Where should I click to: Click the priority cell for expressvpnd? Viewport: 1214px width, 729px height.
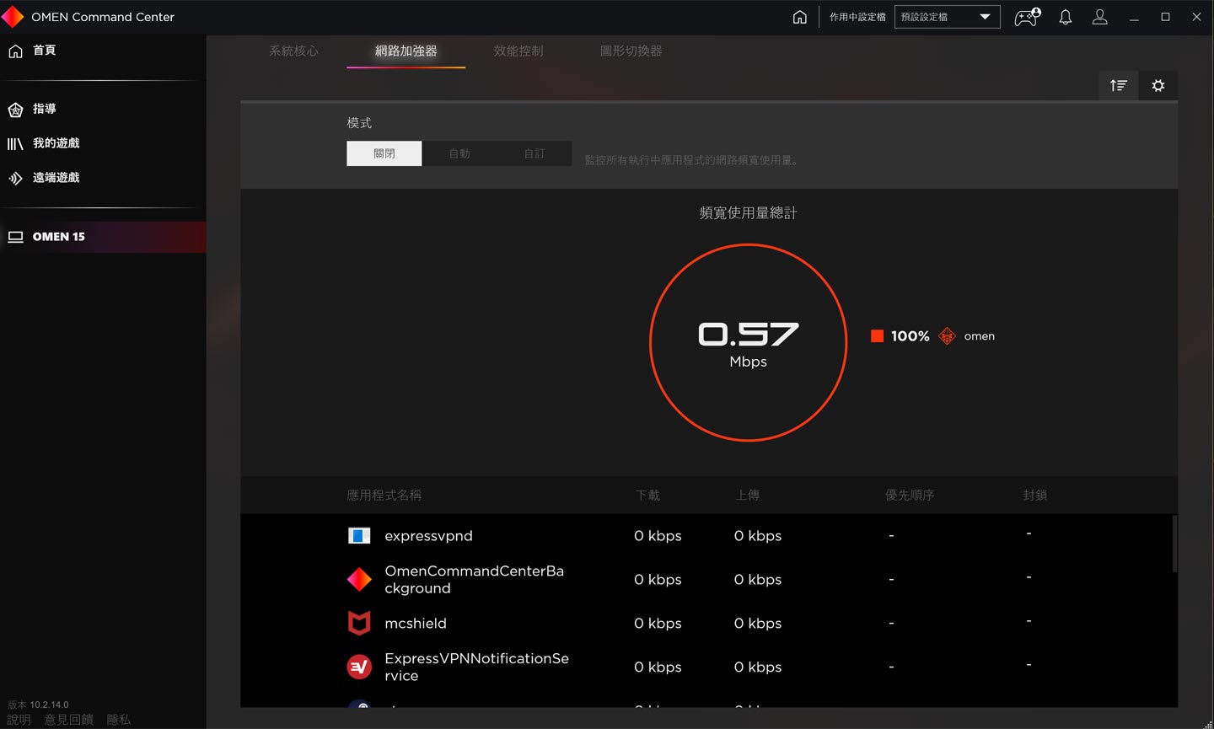(891, 536)
